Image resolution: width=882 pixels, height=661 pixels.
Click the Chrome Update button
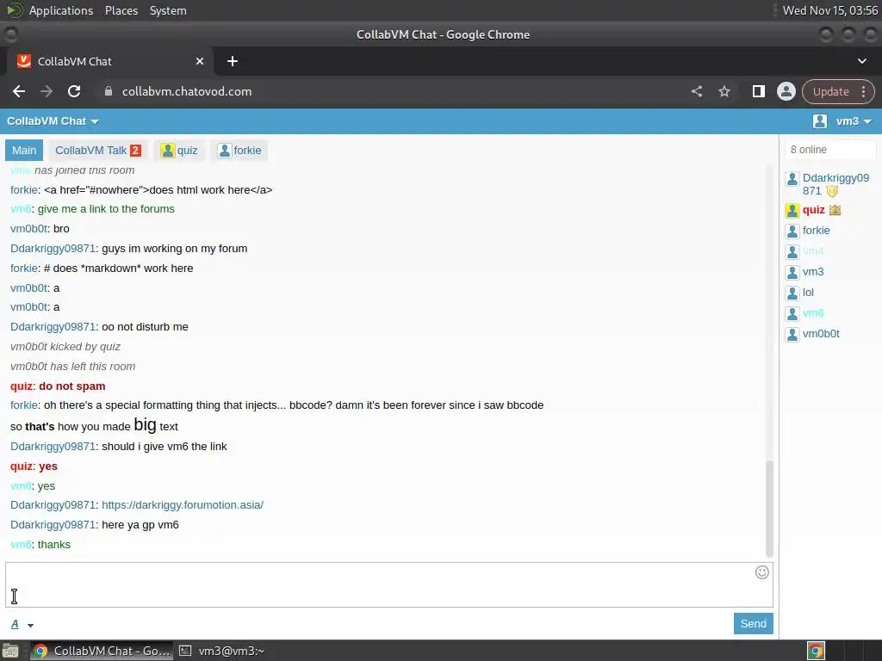click(x=830, y=91)
